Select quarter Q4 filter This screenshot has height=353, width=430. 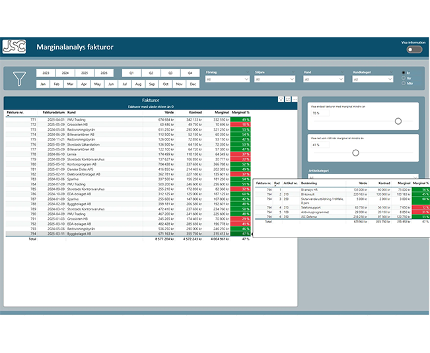point(190,73)
